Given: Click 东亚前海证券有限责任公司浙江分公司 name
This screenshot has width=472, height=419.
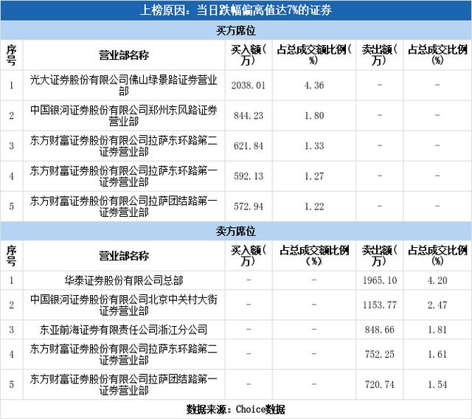Looking at the screenshot, I should click(x=124, y=330).
